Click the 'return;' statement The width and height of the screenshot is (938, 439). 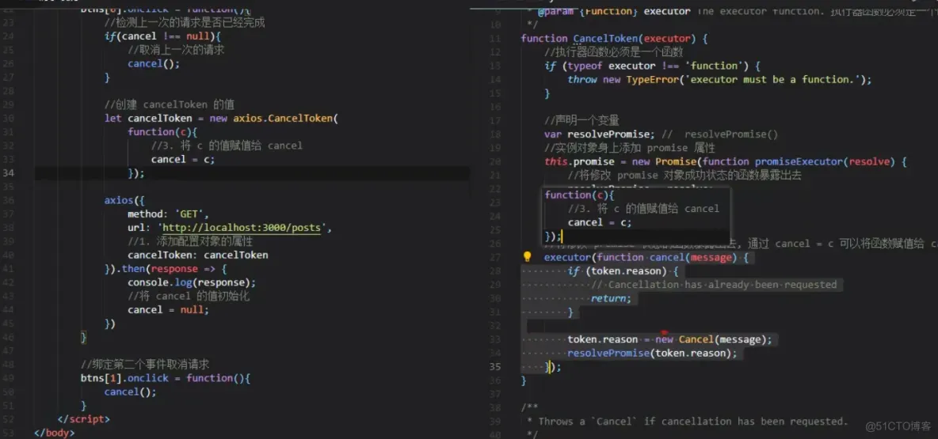611,299
